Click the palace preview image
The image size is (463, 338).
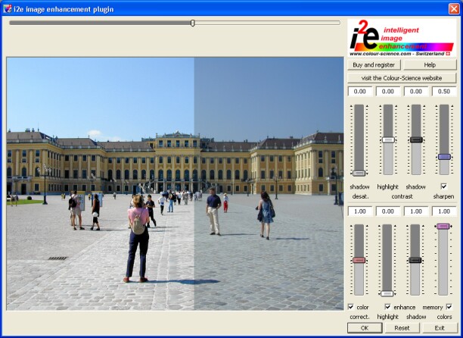coord(175,183)
